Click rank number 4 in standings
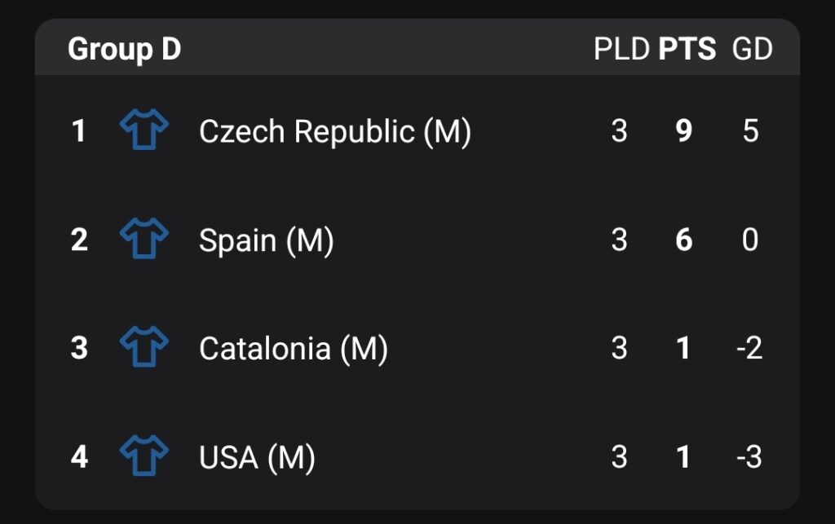Viewport: 835px width, 524px height. (78, 457)
